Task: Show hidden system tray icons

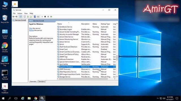Action: 158,98
